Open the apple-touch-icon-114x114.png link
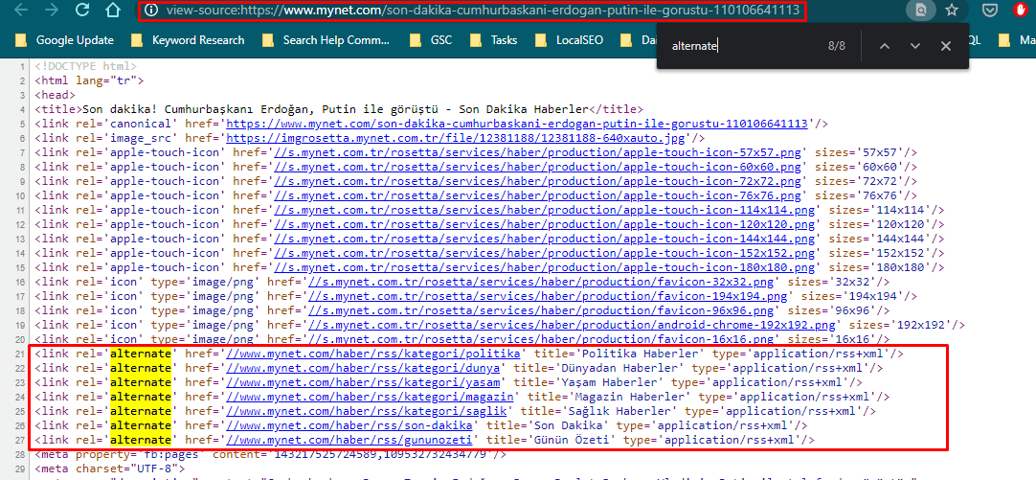Screen dimensions: 1036x480 [x=545, y=210]
